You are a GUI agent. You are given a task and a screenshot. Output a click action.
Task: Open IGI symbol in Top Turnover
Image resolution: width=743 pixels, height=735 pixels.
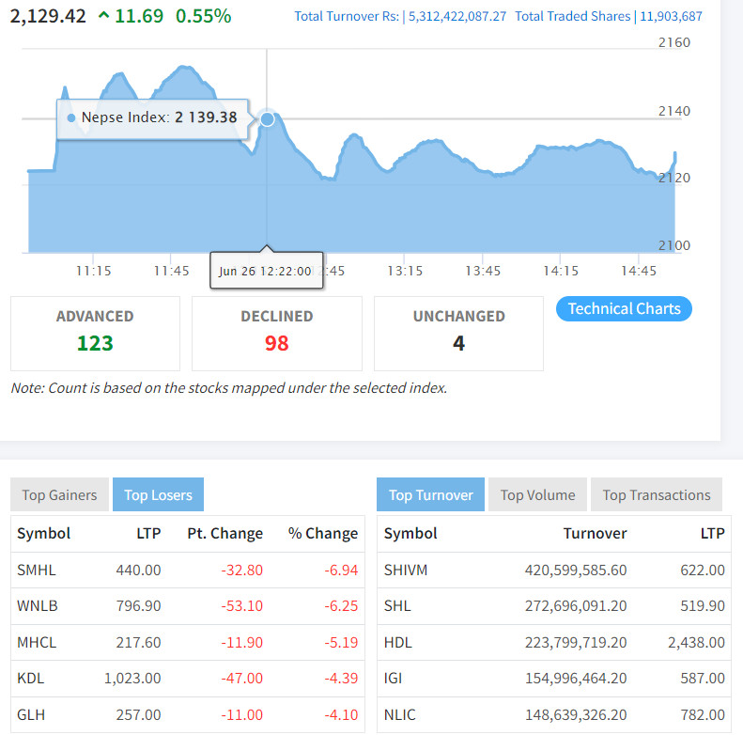pyautogui.click(x=393, y=678)
